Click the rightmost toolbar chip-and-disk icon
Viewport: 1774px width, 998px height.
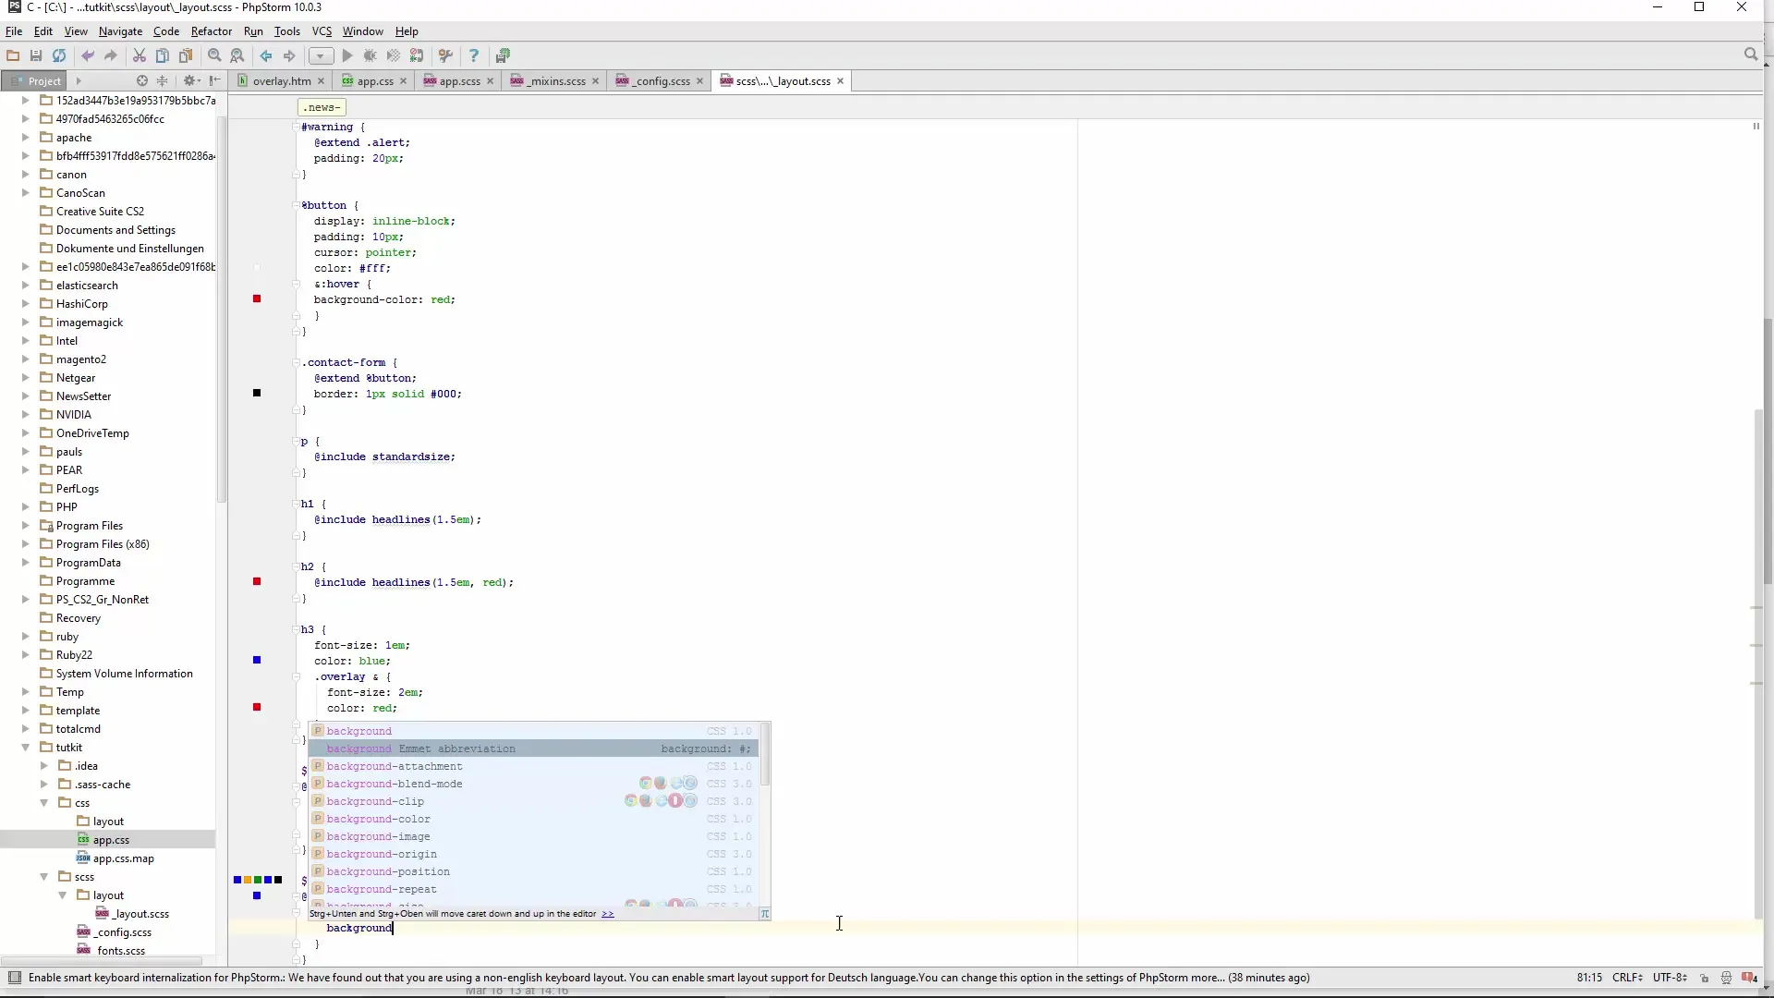[x=503, y=55]
